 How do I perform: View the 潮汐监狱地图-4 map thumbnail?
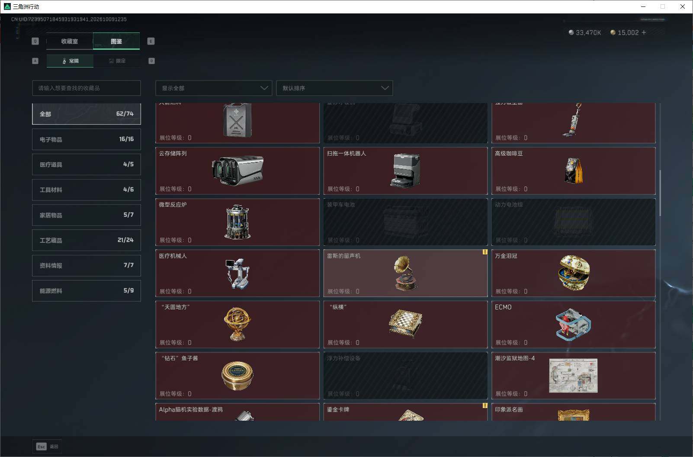(x=574, y=375)
